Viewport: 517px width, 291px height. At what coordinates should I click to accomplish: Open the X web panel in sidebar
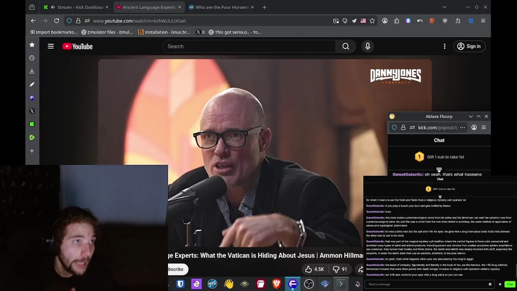(32, 111)
